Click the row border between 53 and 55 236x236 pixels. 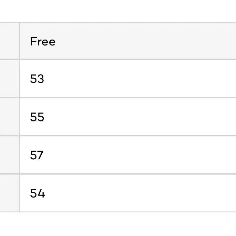(x=118, y=98)
